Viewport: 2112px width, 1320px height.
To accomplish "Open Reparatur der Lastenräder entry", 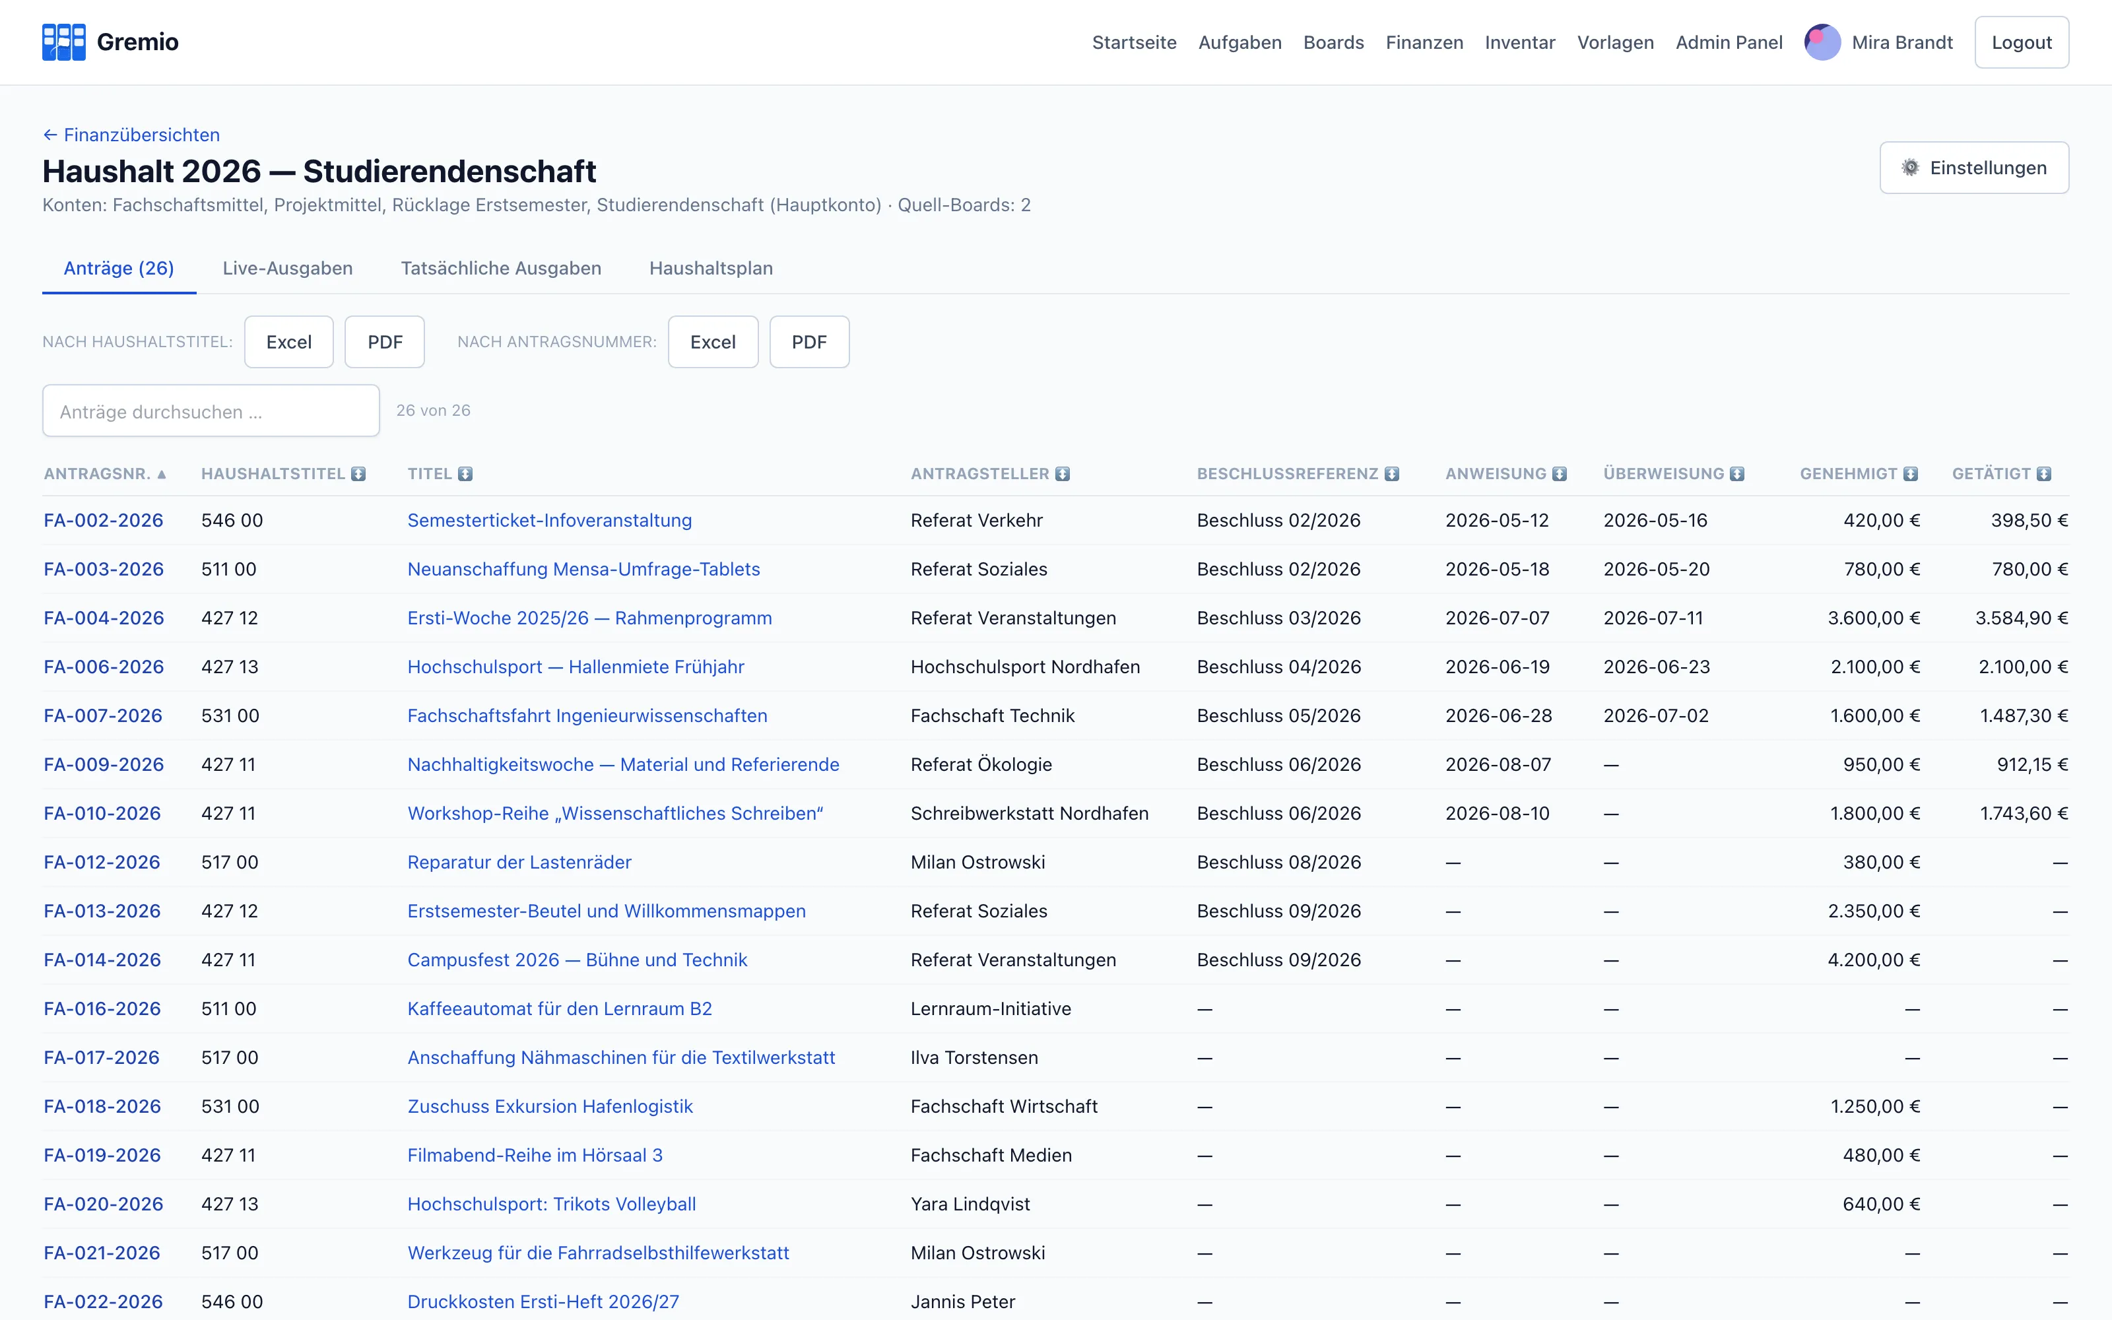I will tap(519, 863).
